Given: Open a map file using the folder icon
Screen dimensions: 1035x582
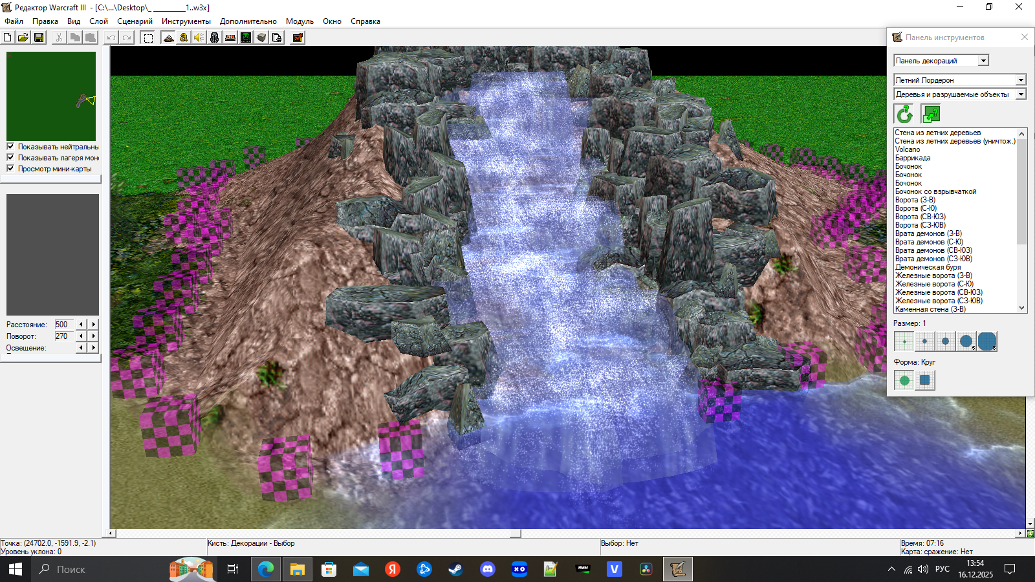Looking at the screenshot, I should tap(23, 38).
